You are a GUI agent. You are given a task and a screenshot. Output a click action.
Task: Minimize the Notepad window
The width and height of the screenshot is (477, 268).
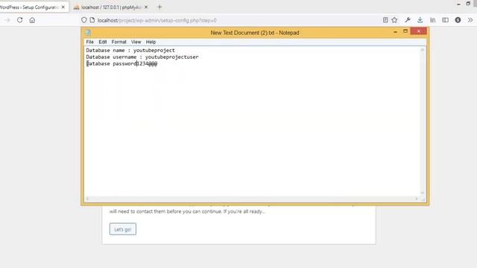pyautogui.click(x=395, y=31)
